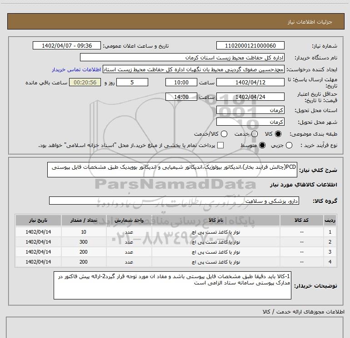
Task: Click need date 1402/04/14 in row 1
Action: 38,232
